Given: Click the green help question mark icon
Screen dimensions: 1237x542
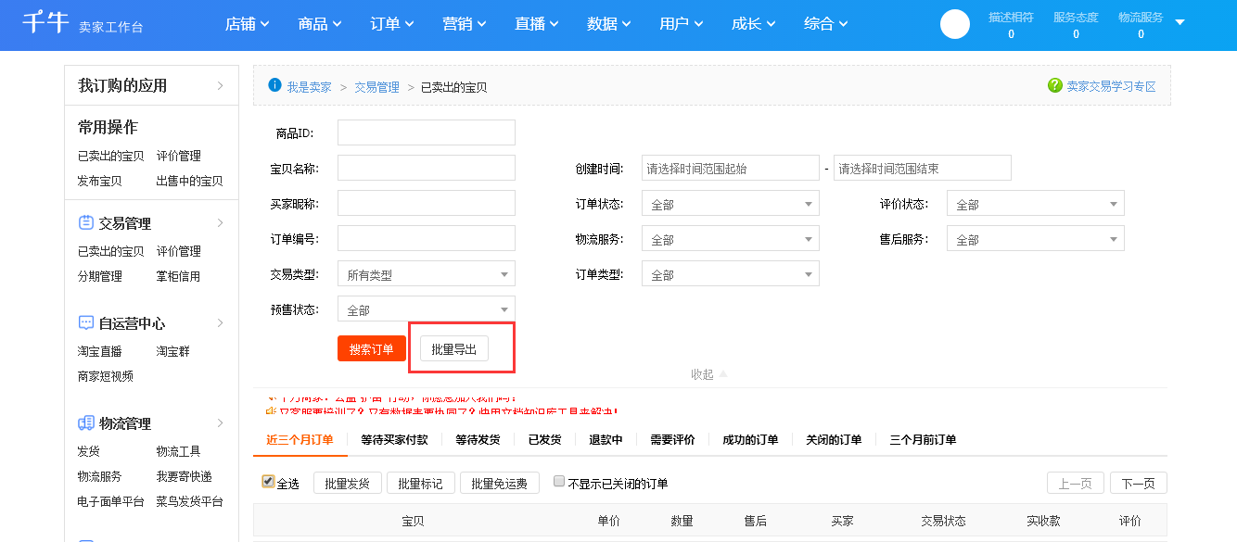Looking at the screenshot, I should tap(1054, 85).
